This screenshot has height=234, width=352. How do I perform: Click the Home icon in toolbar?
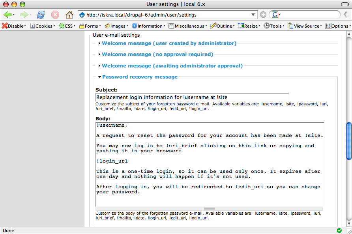69,15
